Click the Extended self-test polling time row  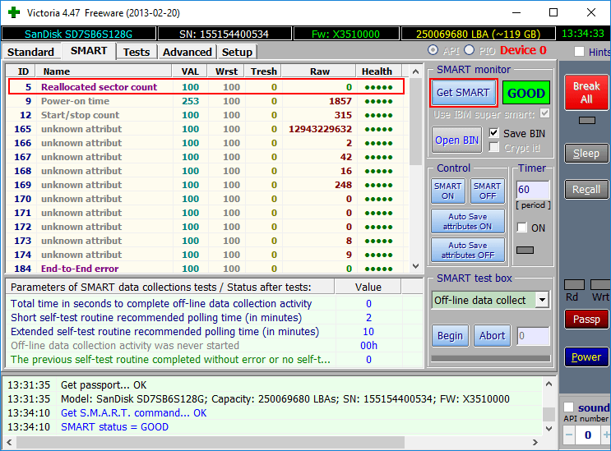214,332
